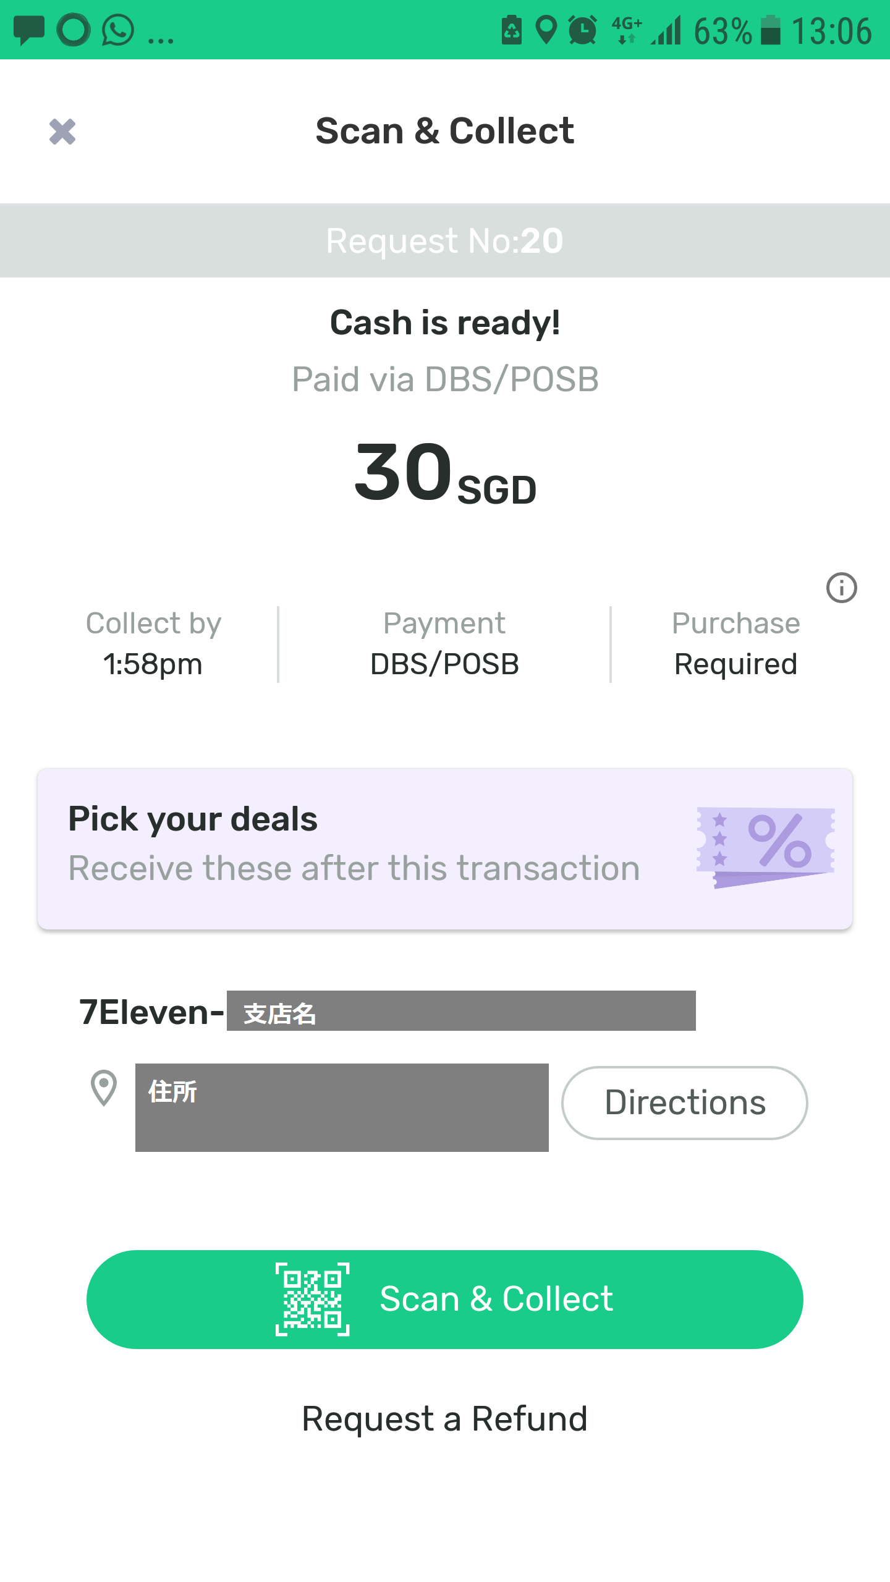Tap the QR code icon
Image resolution: width=890 pixels, height=1582 pixels.
(x=313, y=1299)
